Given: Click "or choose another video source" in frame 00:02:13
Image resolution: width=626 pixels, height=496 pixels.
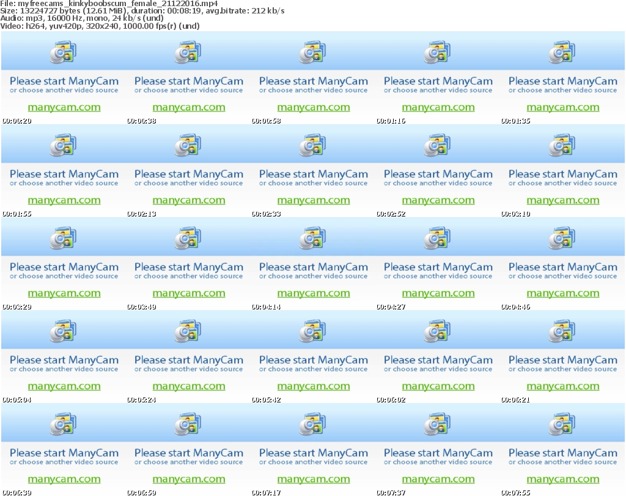Looking at the screenshot, I should point(189,183).
